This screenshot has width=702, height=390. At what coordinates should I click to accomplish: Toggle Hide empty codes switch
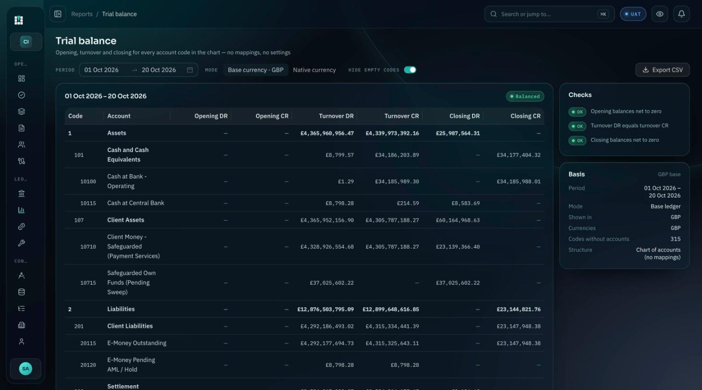(410, 70)
